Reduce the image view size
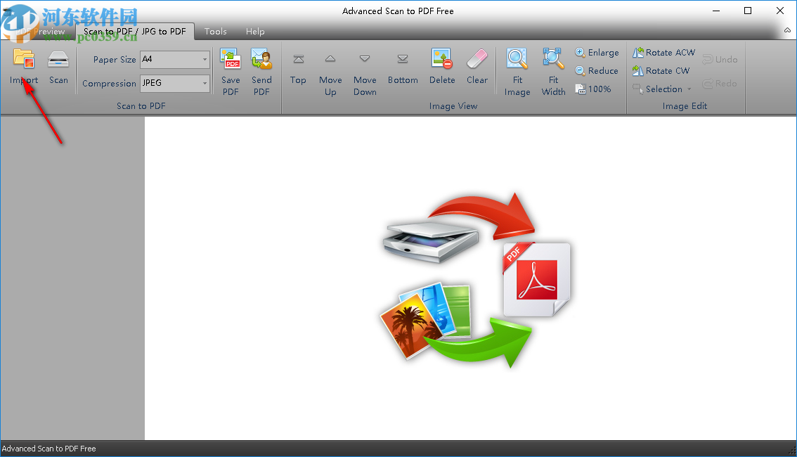The height and width of the screenshot is (457, 797). tap(596, 70)
